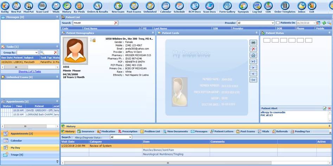Screen dimensions: 333x166
Task: Click the History grid horizontal scrollbar
Action: (168, 163)
